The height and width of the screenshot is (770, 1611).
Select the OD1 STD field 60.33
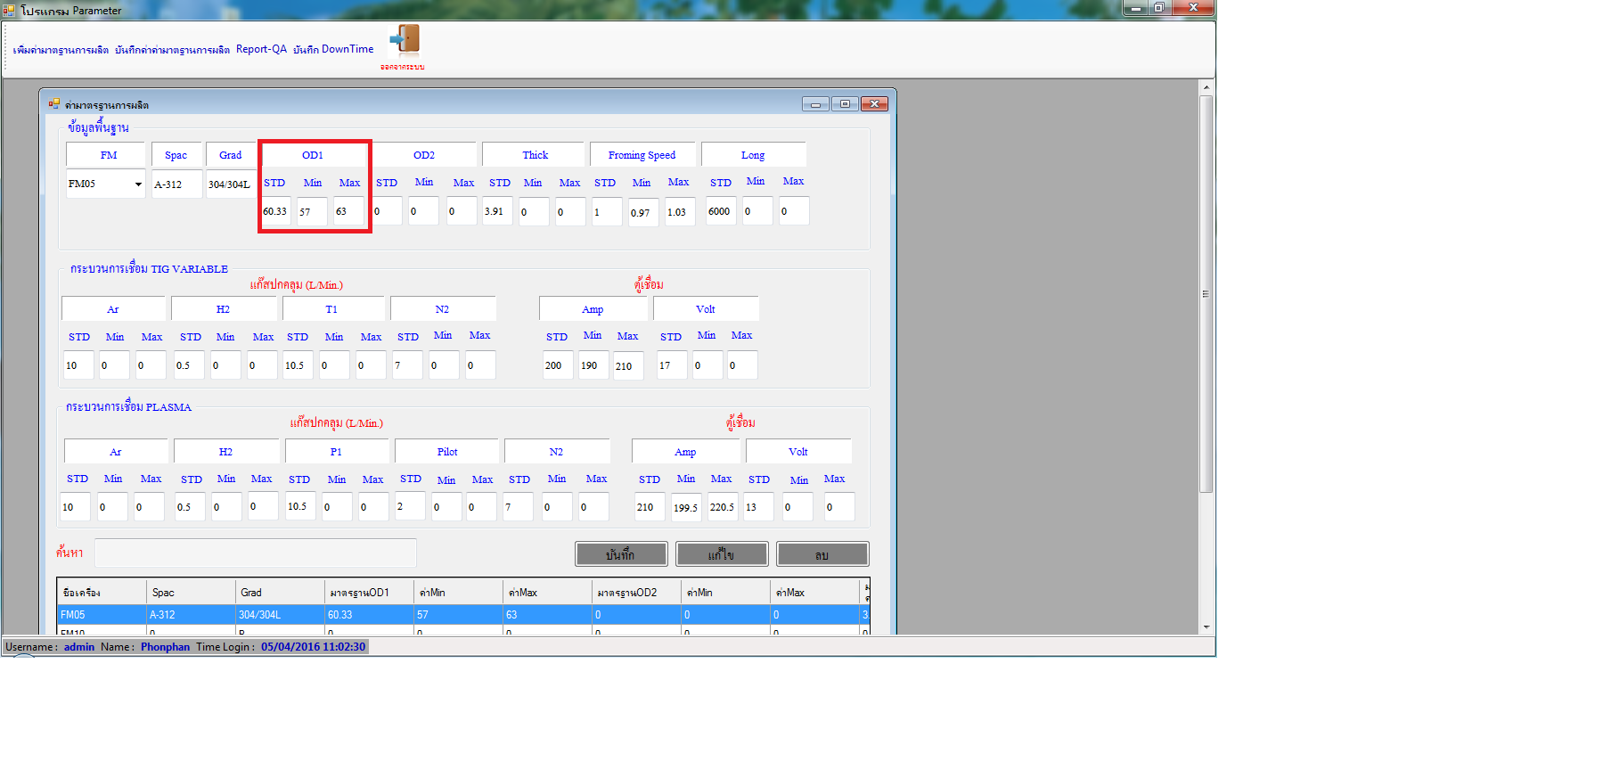click(x=275, y=211)
